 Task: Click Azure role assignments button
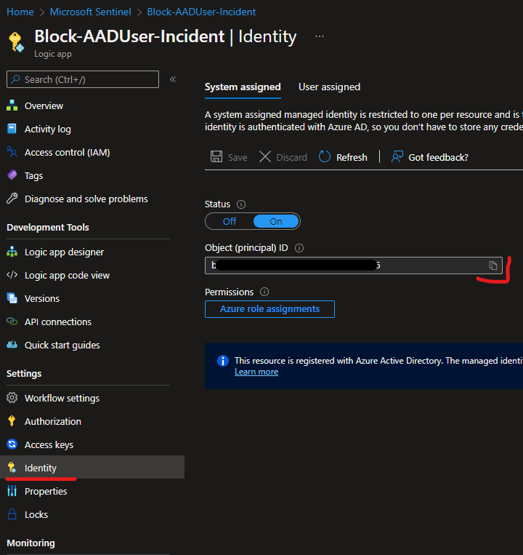click(x=269, y=309)
